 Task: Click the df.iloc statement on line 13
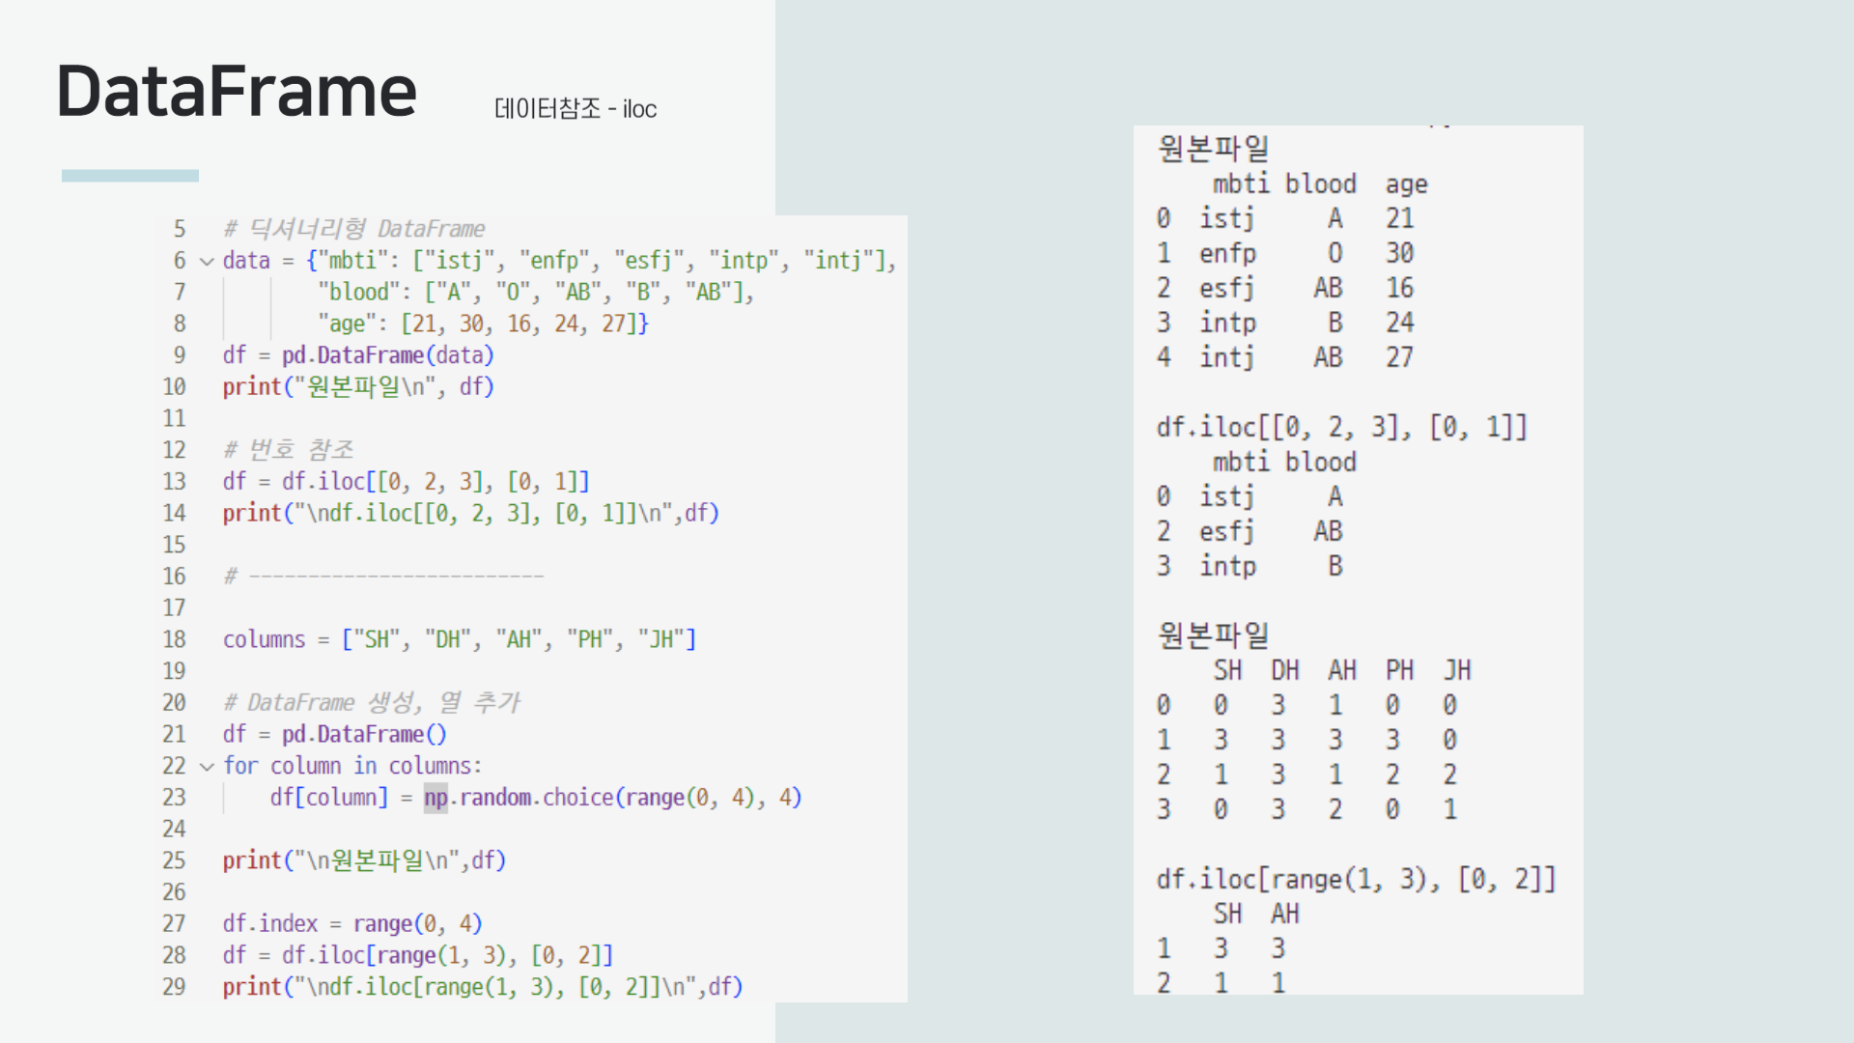coord(406,482)
